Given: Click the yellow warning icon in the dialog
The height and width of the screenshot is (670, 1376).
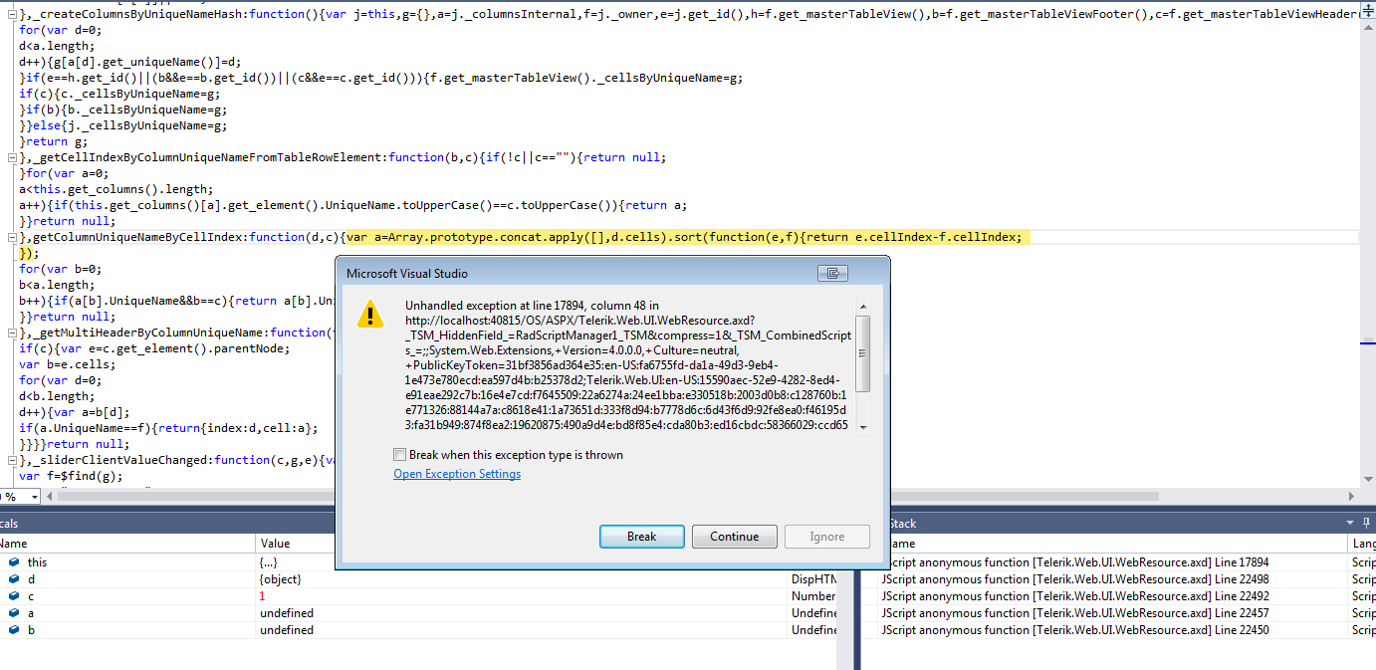Looking at the screenshot, I should coord(369,314).
